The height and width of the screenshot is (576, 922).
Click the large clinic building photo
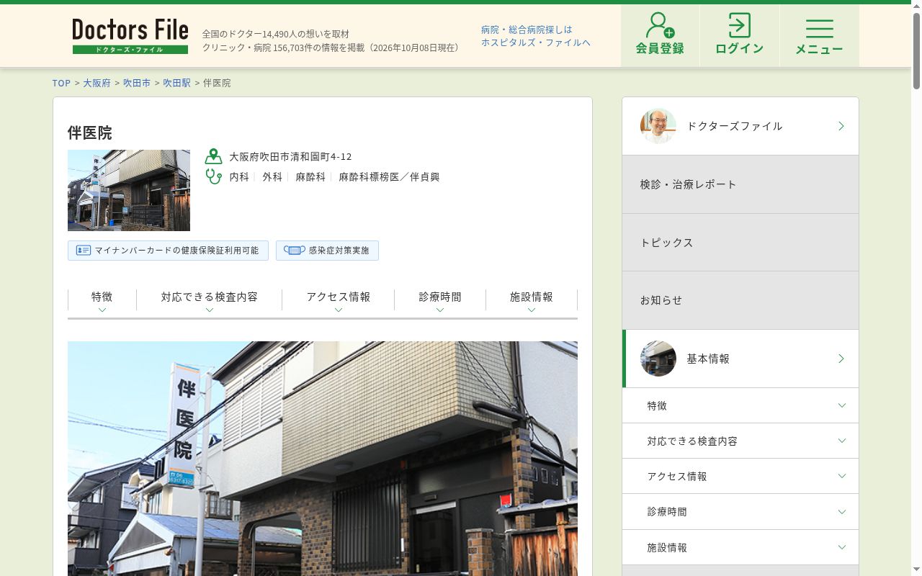click(323, 459)
